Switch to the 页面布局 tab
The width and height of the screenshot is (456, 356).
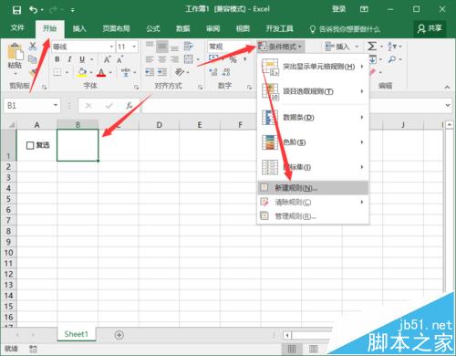pyautogui.click(x=116, y=28)
